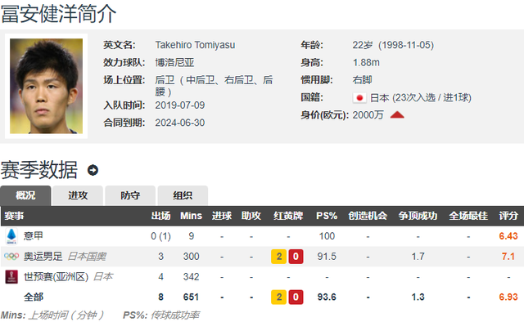
Task: Click the World Cup qualifier logo
Action: (x=11, y=276)
